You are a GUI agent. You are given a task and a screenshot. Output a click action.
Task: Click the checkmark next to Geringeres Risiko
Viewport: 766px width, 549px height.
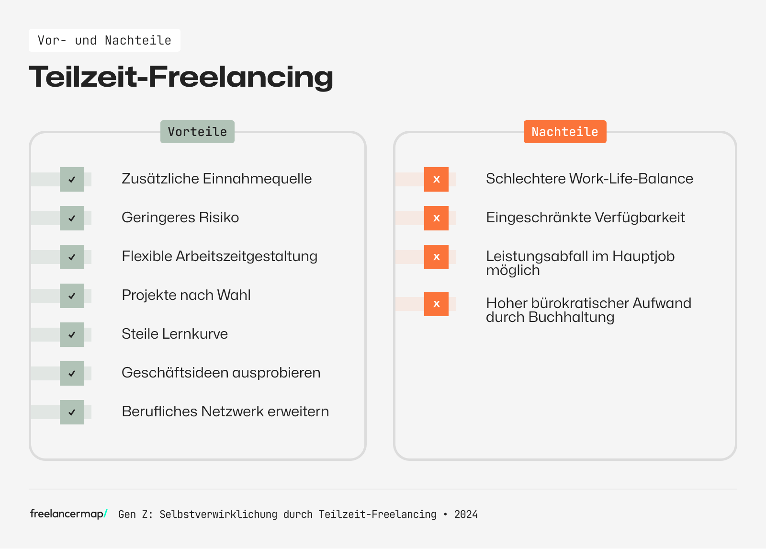(x=72, y=218)
